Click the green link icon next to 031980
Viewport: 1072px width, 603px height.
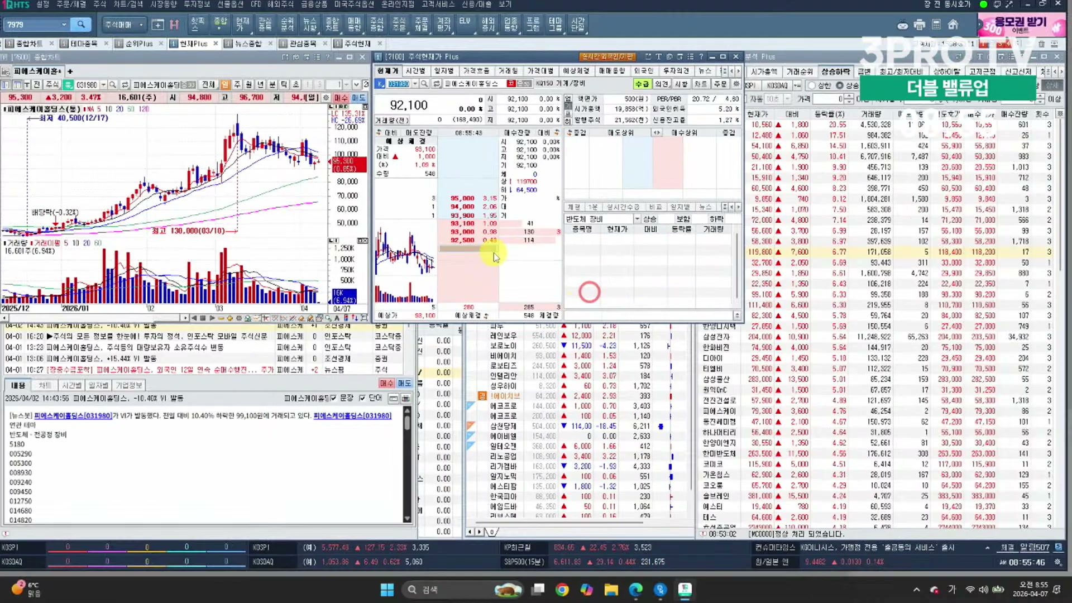(x=68, y=85)
